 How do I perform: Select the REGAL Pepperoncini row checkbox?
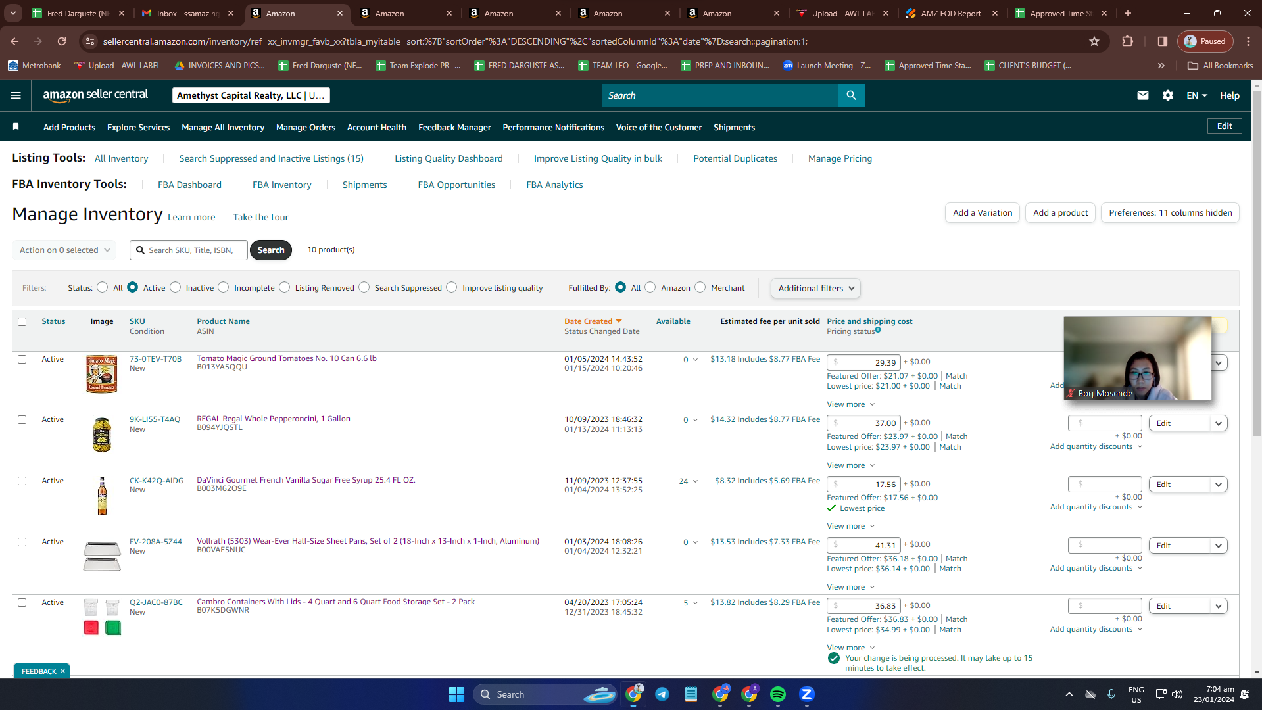22,420
